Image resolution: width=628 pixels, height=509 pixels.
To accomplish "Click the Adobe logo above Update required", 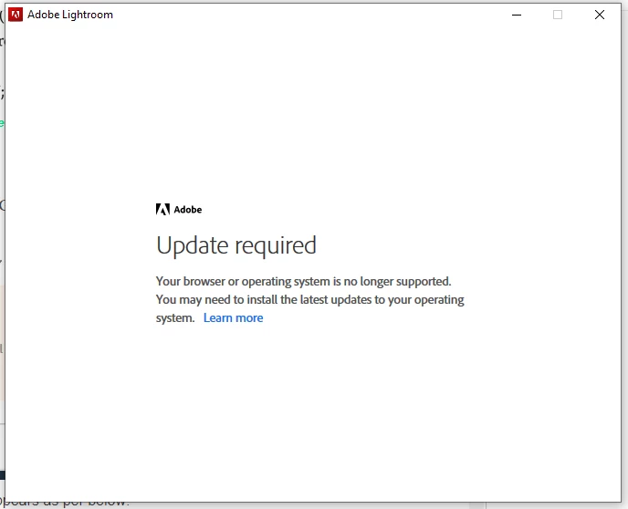I will pos(179,209).
